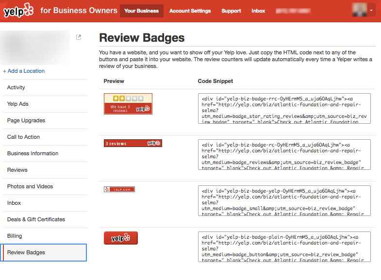The height and width of the screenshot is (280, 381).
Task: Select code snippet for badge-plain button
Action: click(x=284, y=247)
